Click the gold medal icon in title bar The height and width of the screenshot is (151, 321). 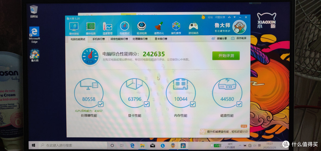point(203,17)
